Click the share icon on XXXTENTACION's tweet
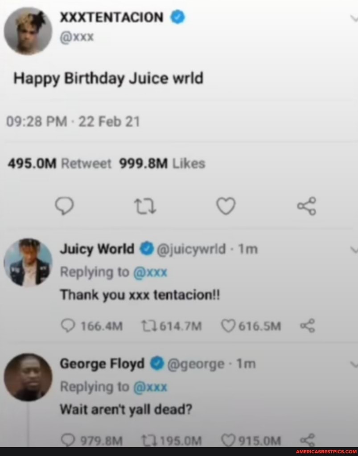The width and height of the screenshot is (358, 456). pyautogui.click(x=306, y=206)
